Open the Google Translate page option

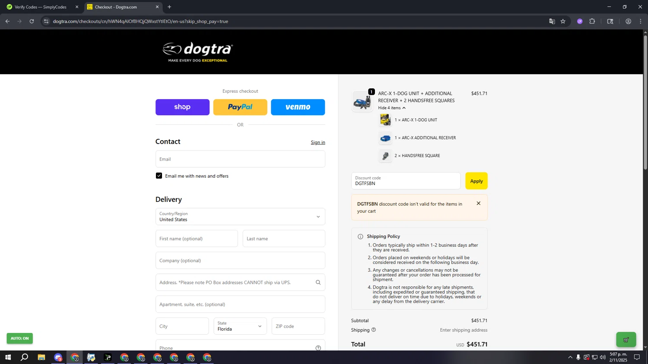[x=552, y=21]
